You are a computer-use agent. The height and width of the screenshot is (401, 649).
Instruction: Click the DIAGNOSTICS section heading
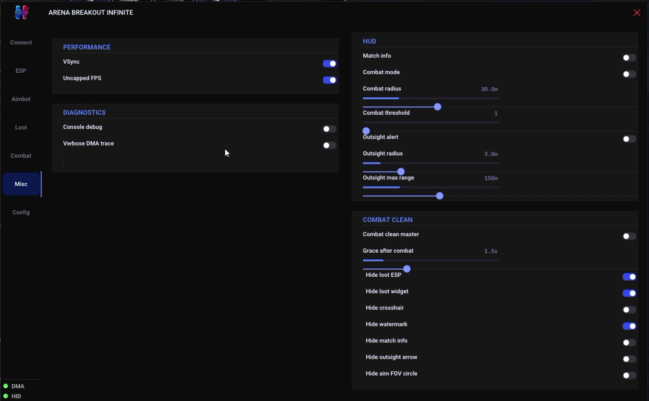[x=84, y=112]
